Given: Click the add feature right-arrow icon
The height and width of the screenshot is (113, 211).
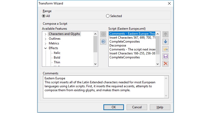Looking at the screenshot, I should [103, 34].
